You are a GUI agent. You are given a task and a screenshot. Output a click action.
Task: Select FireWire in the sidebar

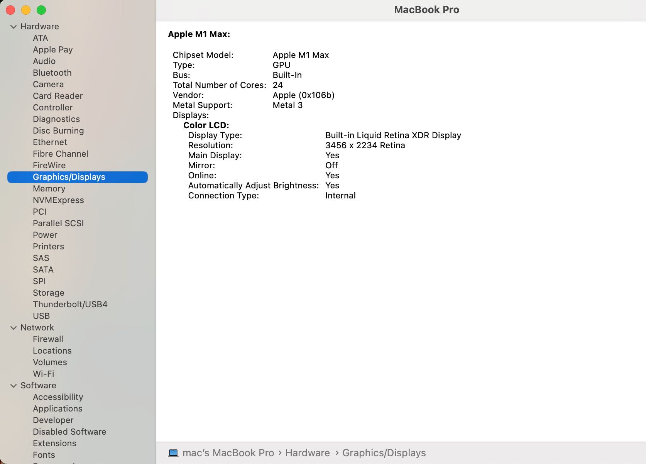(49, 165)
